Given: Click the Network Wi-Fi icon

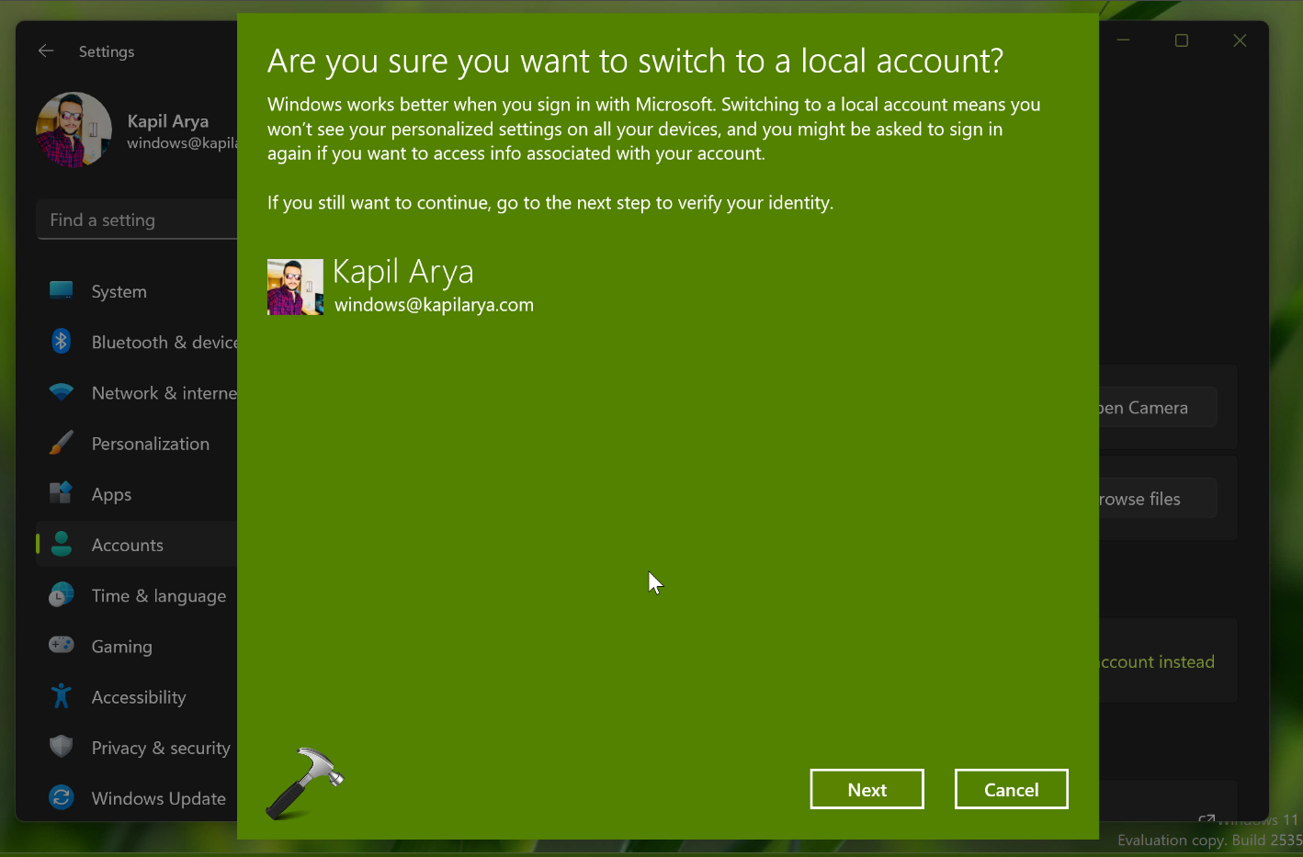Looking at the screenshot, I should coord(62,393).
